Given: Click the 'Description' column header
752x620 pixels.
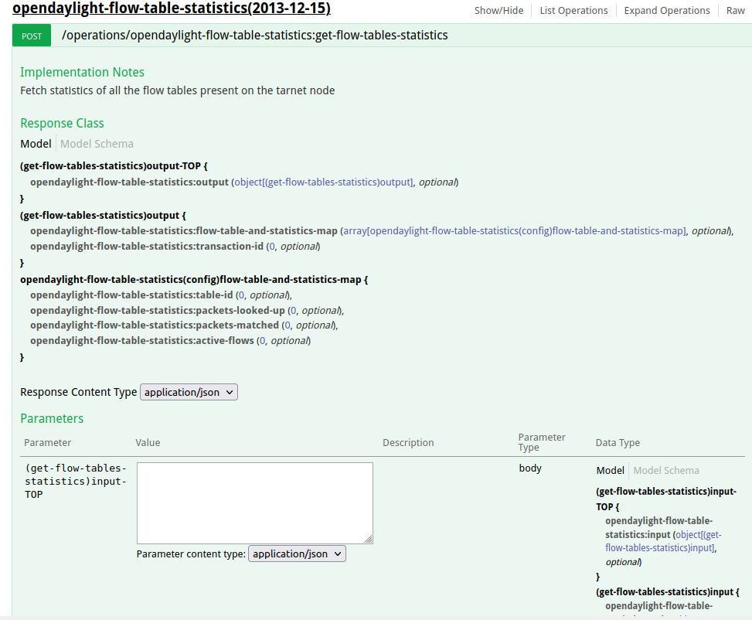Looking at the screenshot, I should [x=408, y=442].
